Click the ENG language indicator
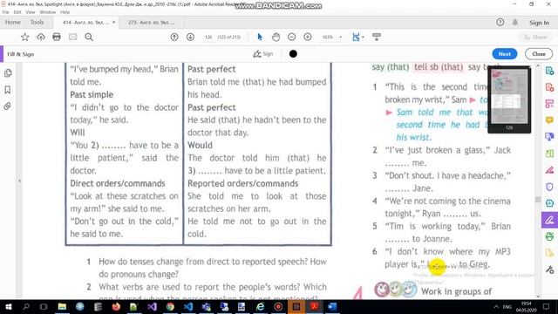The height and width of the screenshot is (314, 558). (x=507, y=306)
